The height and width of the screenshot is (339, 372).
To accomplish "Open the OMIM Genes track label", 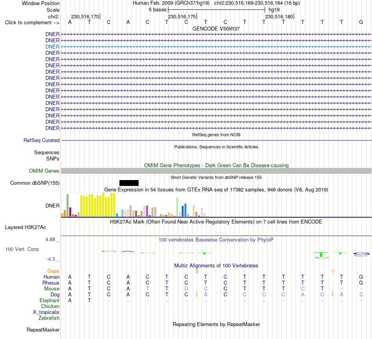I will click(44, 171).
